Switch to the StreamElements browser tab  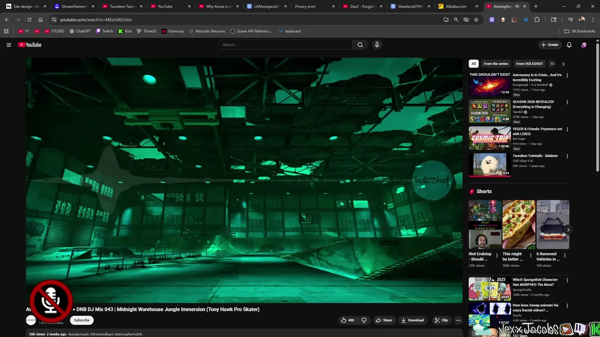click(x=74, y=7)
